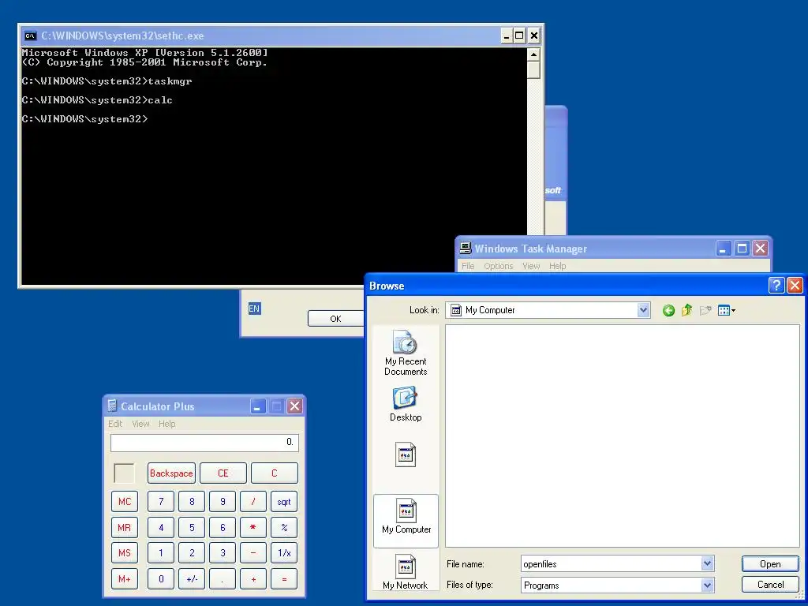Screen dimensions: 808x606
Task: Click CE on the calculator
Action: (223, 473)
